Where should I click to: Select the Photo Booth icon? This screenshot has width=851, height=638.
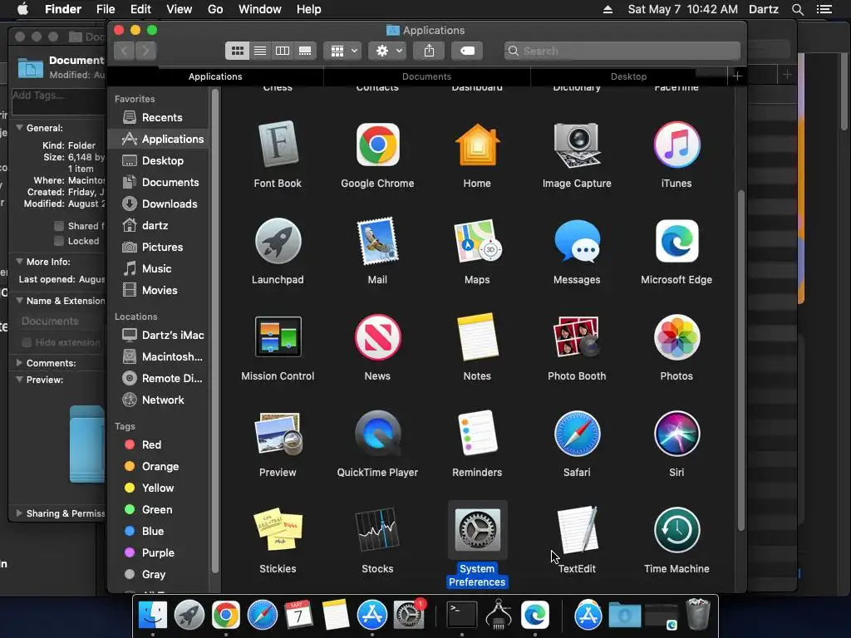click(x=577, y=337)
